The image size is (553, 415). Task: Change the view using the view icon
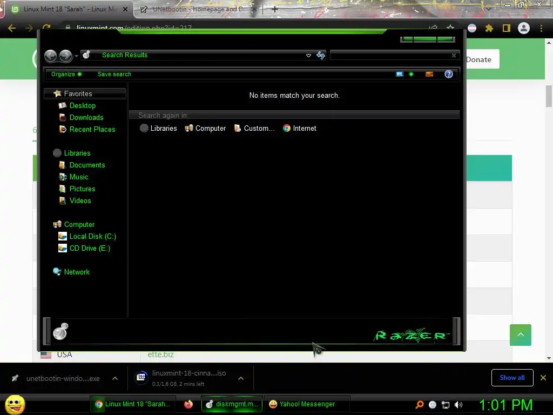pos(400,74)
